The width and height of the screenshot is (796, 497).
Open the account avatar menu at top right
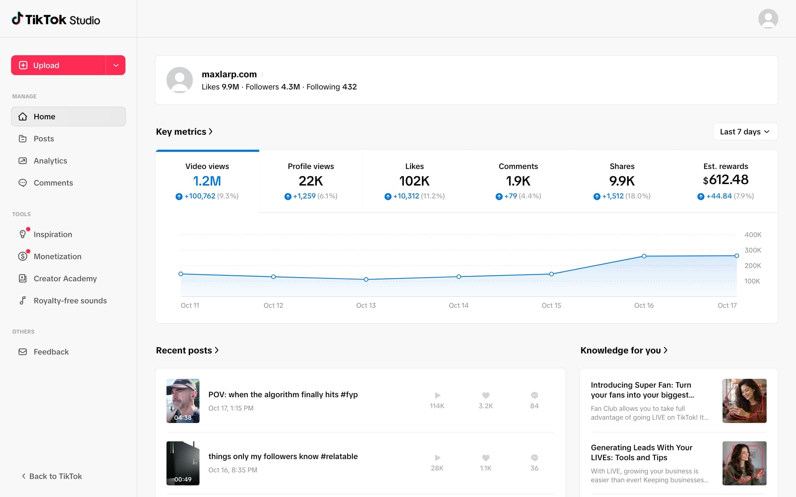[x=768, y=19]
